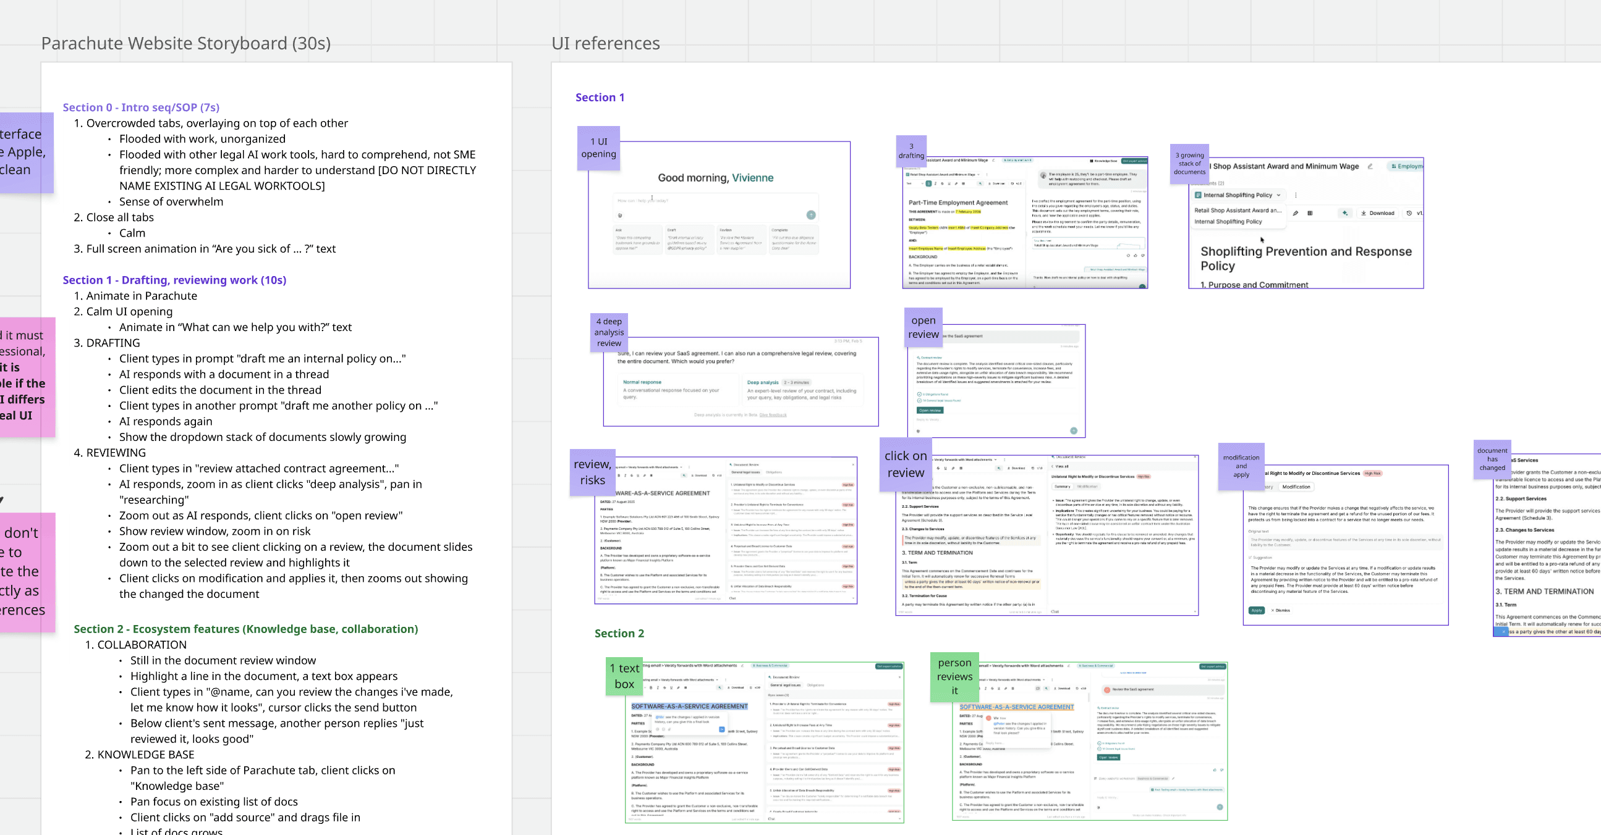Image resolution: width=1601 pixels, height=835 pixels.
Task: Click the blue X marker on changed document
Action: tap(1503, 631)
